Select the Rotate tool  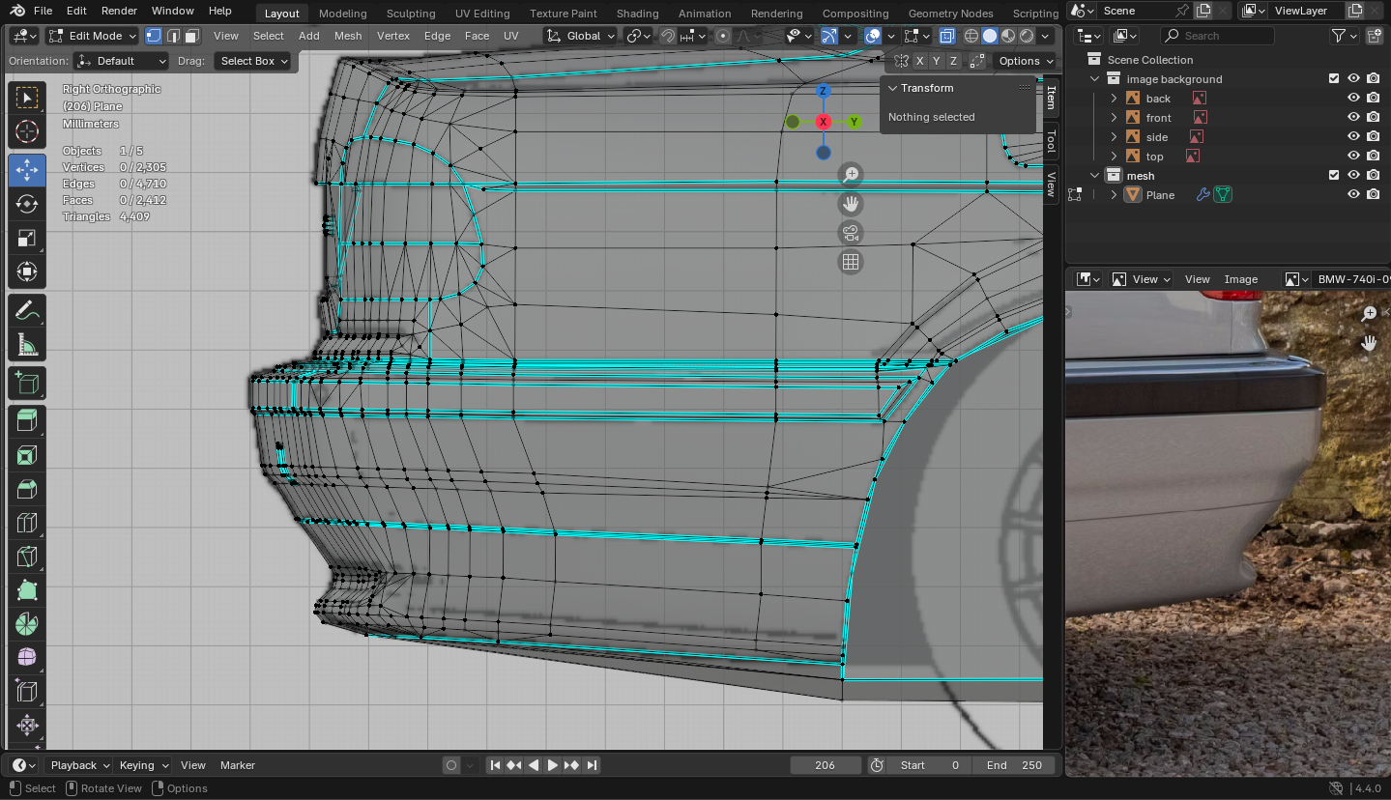[x=27, y=204]
